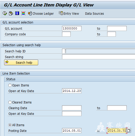Click the Clearing Date from field

tap(72, 108)
